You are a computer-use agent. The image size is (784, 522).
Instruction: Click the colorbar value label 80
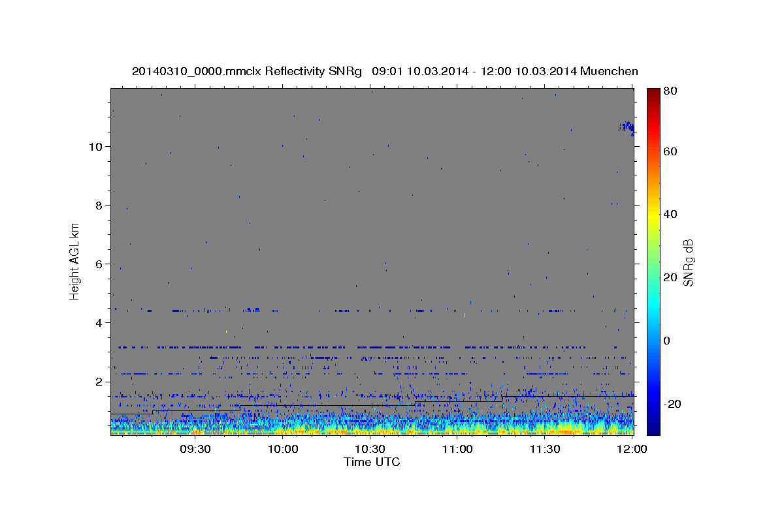671,91
